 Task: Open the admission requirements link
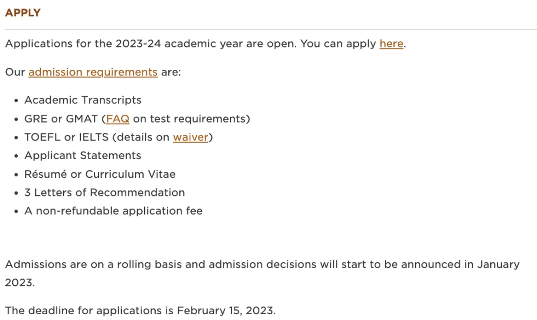point(93,72)
